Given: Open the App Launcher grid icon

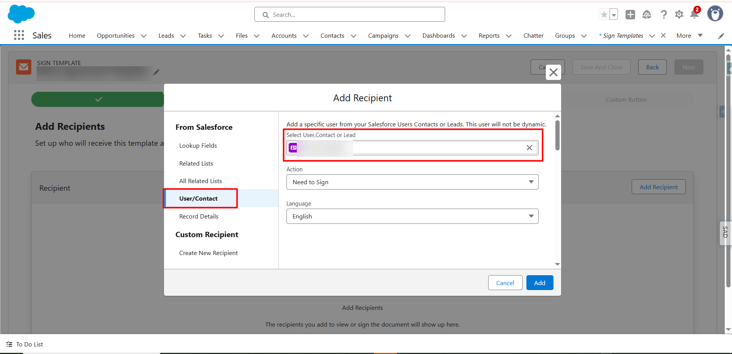Looking at the screenshot, I should 19,35.
